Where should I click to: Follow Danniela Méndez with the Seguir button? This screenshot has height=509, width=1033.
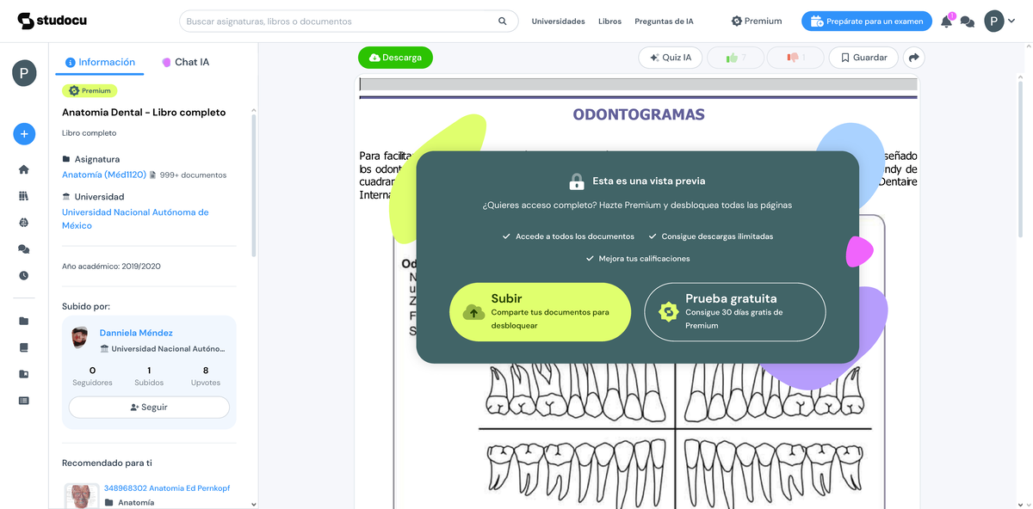148,407
